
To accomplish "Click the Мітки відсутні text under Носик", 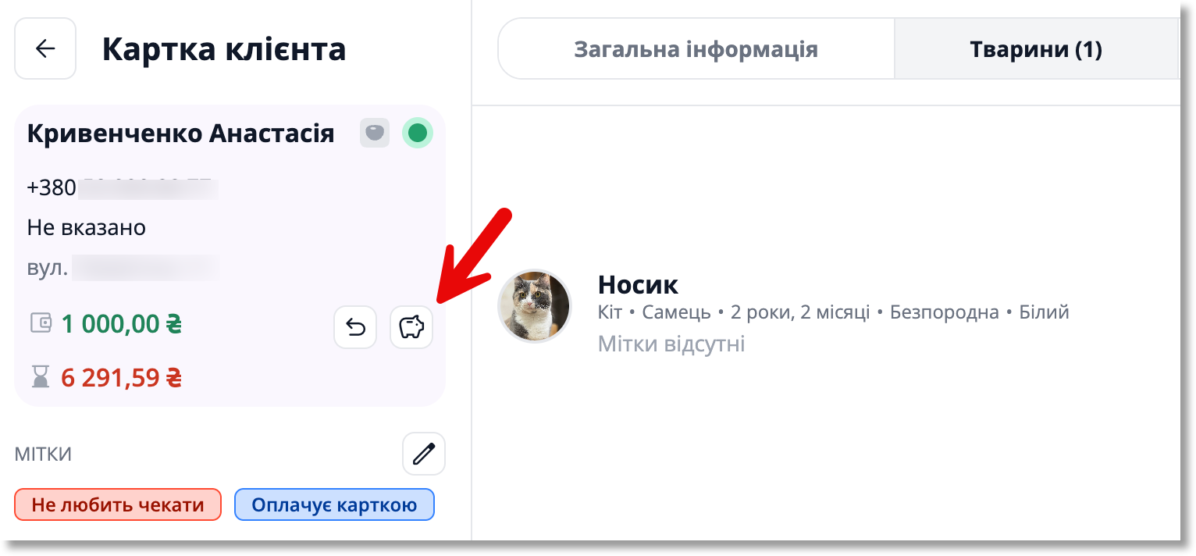I will pos(671,344).
